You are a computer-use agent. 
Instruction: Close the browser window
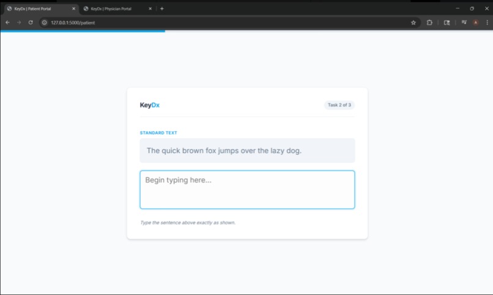coord(487,9)
